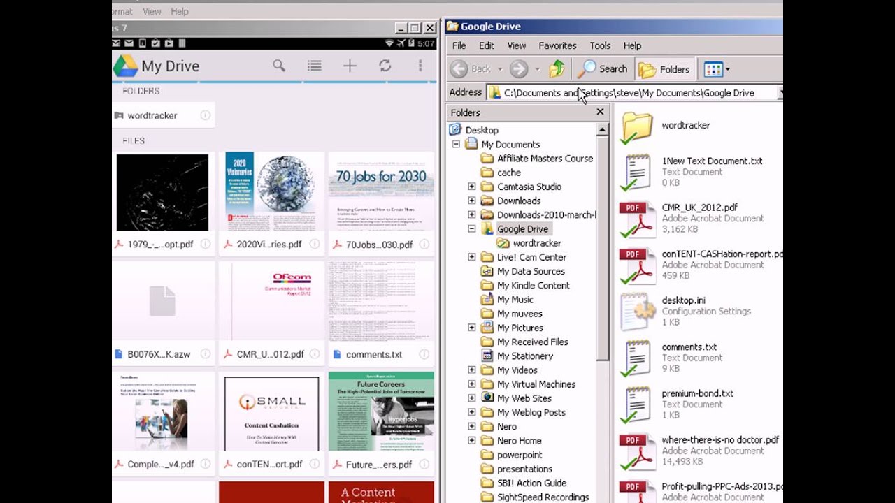Expand the Camtasia Studio tree node
This screenshot has height=503, width=895.
coord(472,187)
